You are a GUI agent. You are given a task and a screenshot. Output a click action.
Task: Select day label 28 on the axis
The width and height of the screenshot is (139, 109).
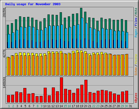[x=118, y=106]
